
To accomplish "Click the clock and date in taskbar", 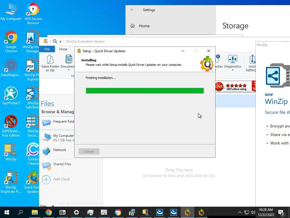I will 266,212.
